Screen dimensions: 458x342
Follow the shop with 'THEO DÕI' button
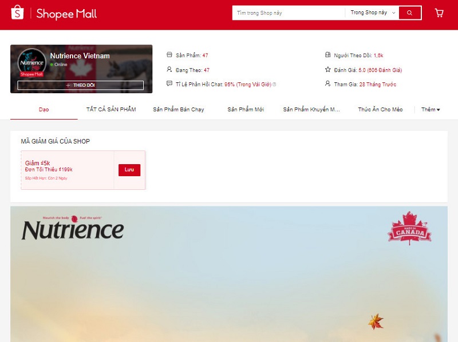tap(81, 85)
